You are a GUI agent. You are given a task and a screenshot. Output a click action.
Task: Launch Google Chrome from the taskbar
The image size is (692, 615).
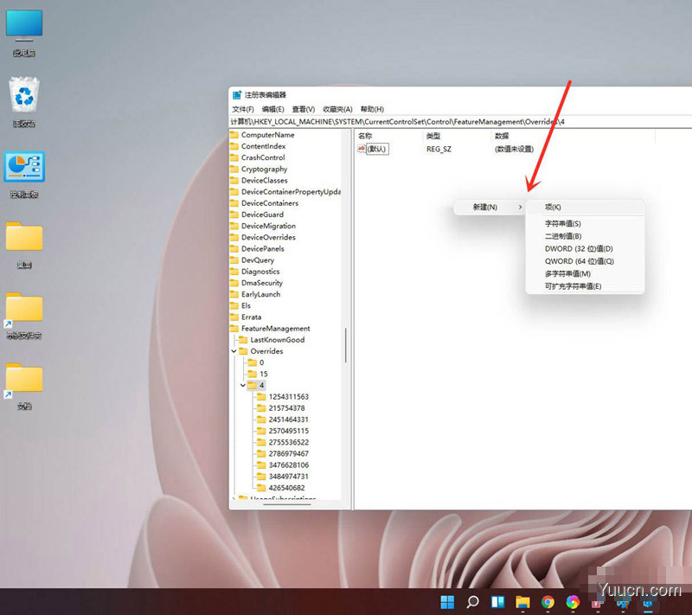[x=548, y=601]
